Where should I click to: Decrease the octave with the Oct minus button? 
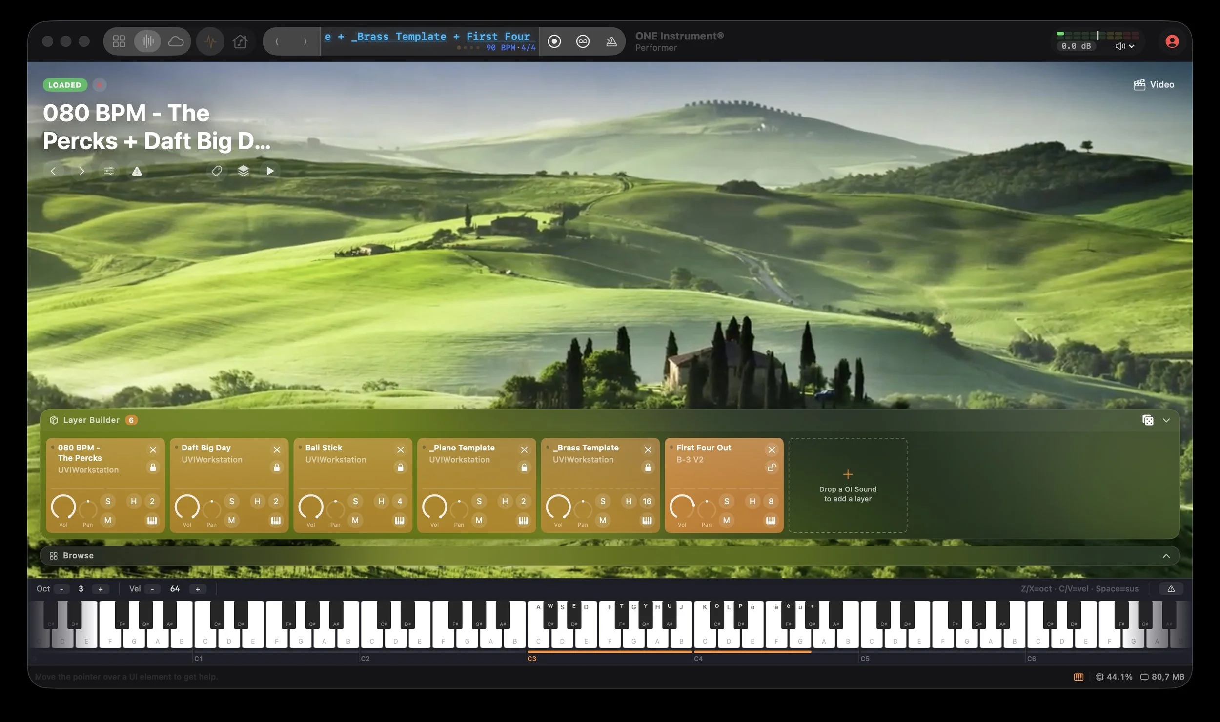[61, 589]
